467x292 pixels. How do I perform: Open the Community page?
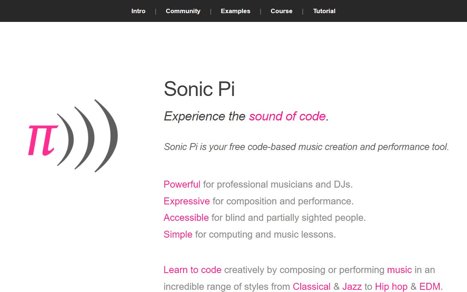click(183, 11)
